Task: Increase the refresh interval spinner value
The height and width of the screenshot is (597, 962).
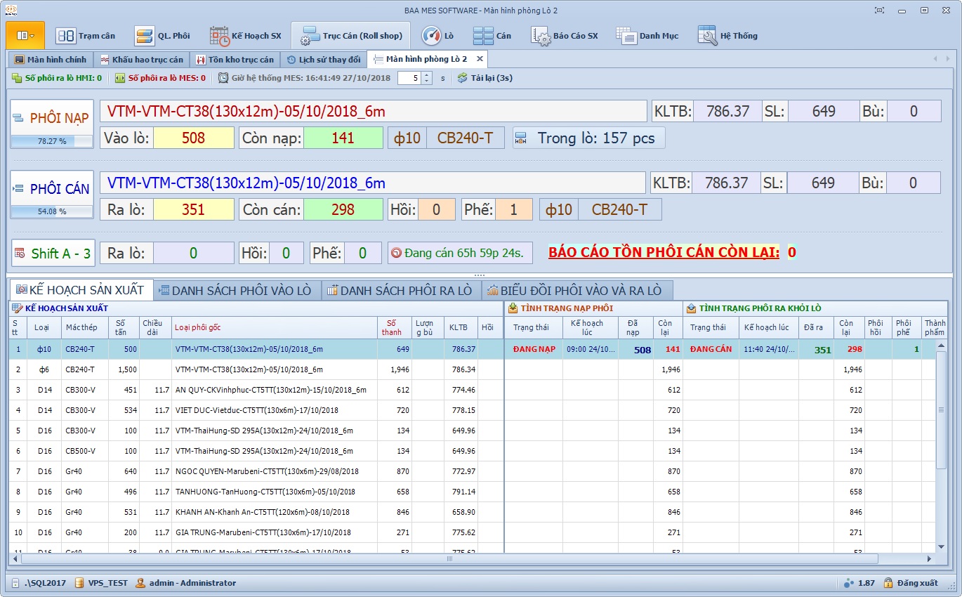Action: [x=427, y=74]
